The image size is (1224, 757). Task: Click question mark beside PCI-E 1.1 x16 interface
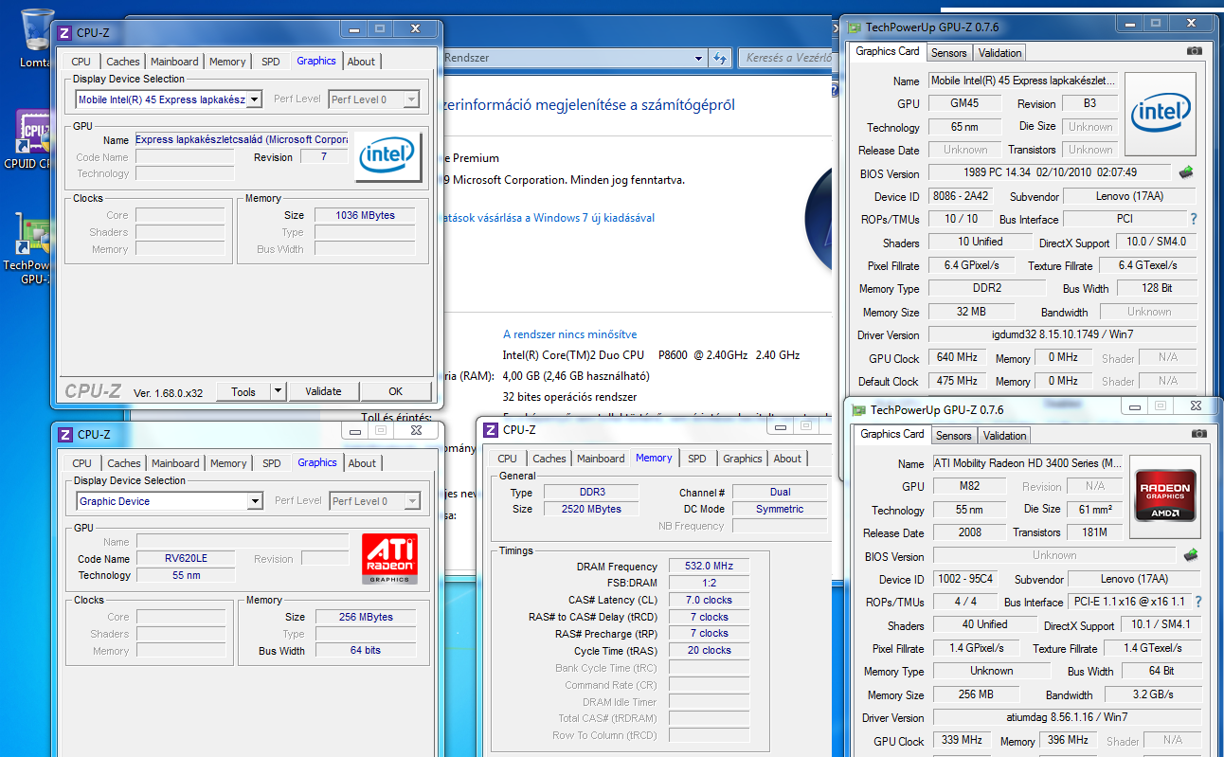pos(1198,602)
